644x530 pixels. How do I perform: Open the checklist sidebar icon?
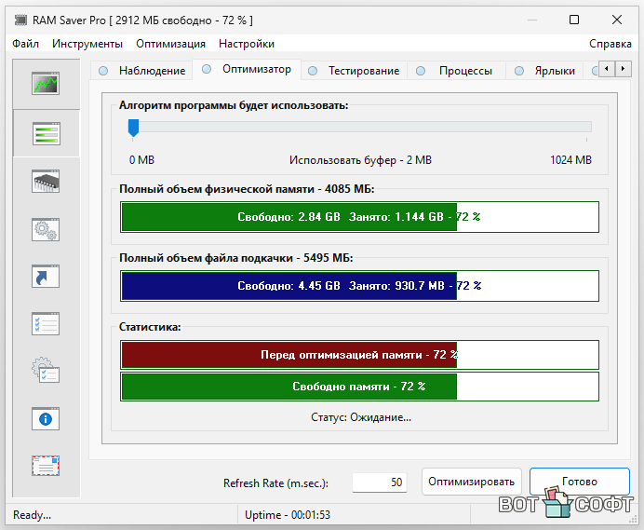click(46, 323)
